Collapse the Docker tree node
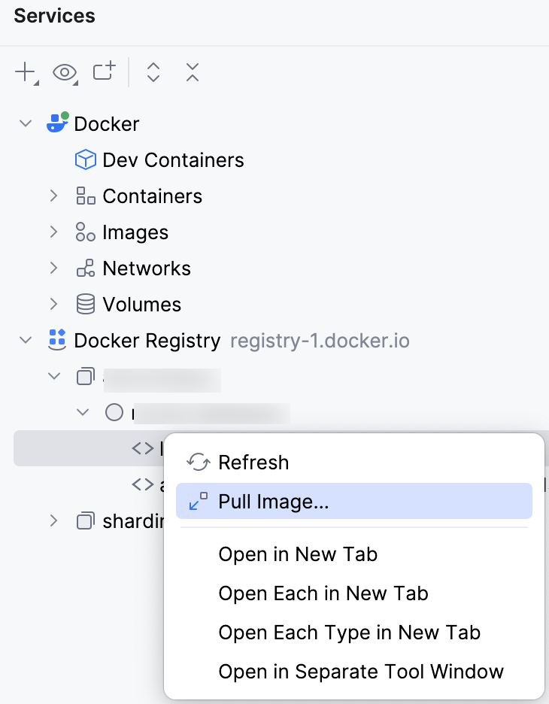Screen dimensions: 549x704 pyautogui.click(x=25, y=123)
